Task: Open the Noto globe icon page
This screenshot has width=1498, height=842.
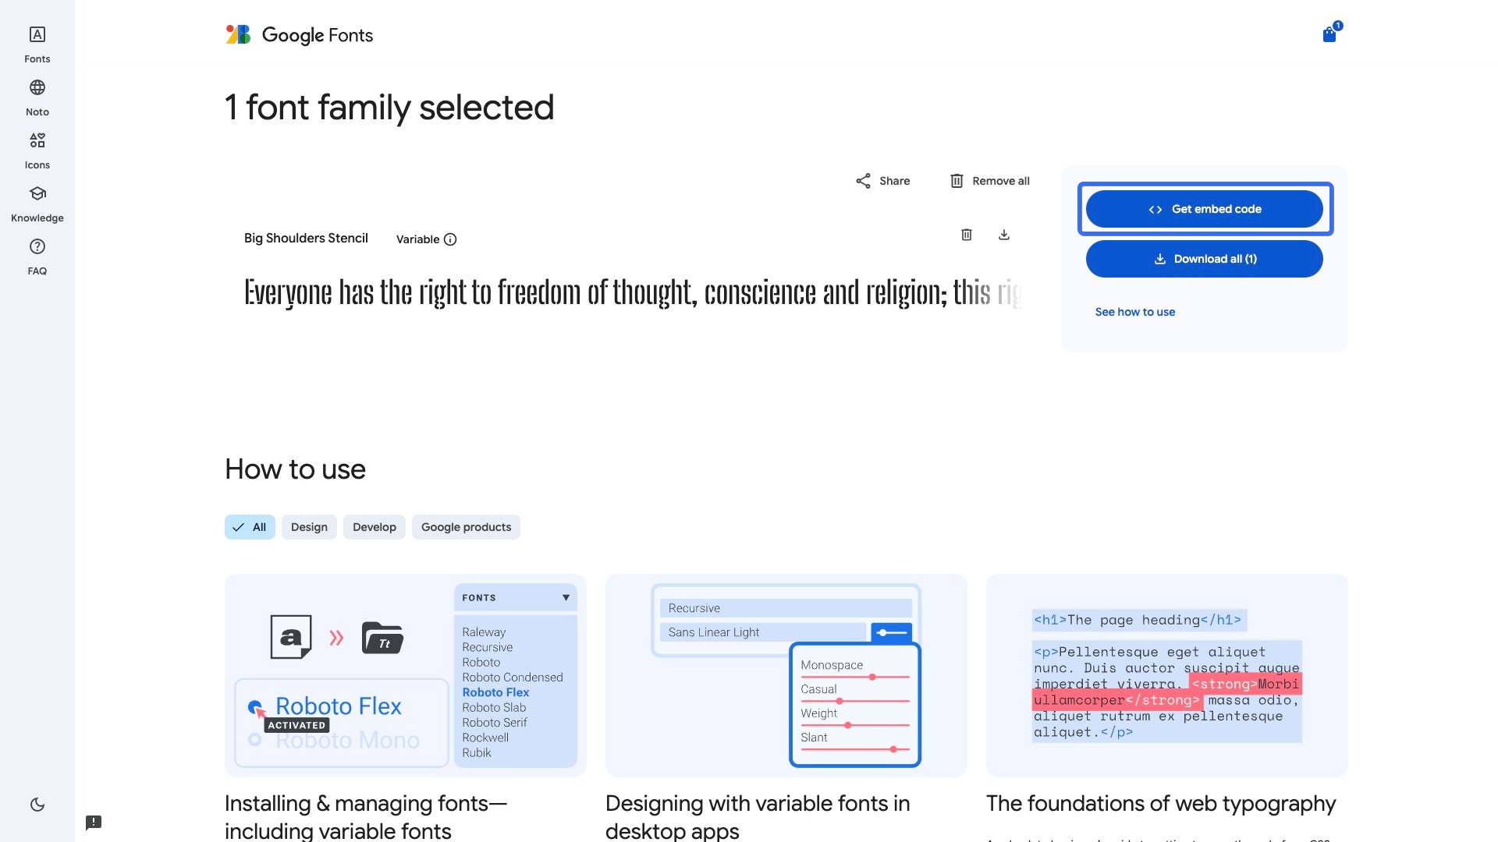Action: 37,97
